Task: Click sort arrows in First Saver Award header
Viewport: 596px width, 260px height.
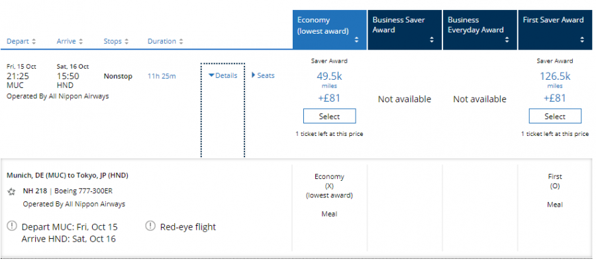Action: click(582, 40)
